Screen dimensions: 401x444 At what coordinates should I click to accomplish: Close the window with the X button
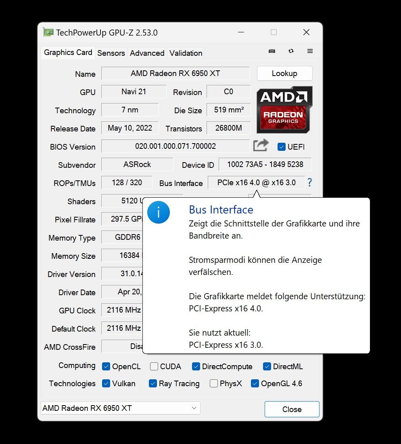coord(306,32)
